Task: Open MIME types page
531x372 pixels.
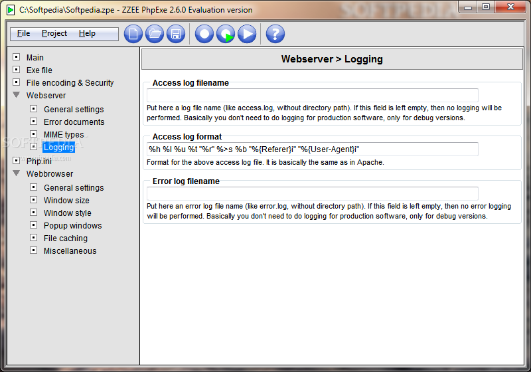Action: (x=64, y=134)
